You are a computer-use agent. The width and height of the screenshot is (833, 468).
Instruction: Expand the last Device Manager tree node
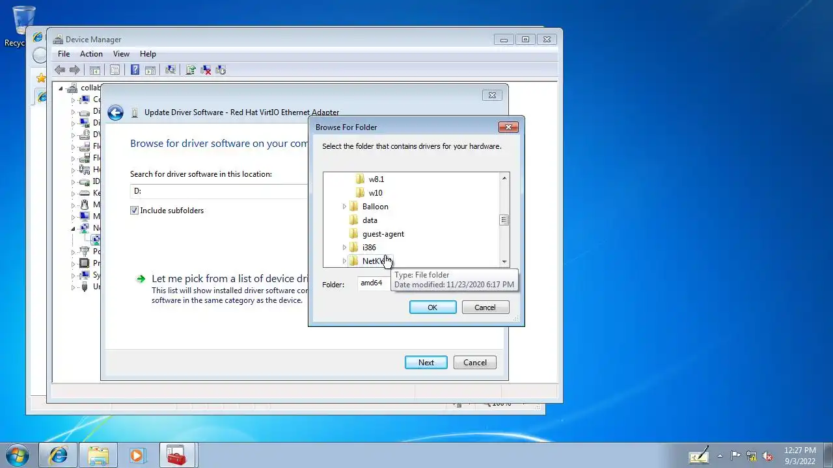click(x=73, y=287)
